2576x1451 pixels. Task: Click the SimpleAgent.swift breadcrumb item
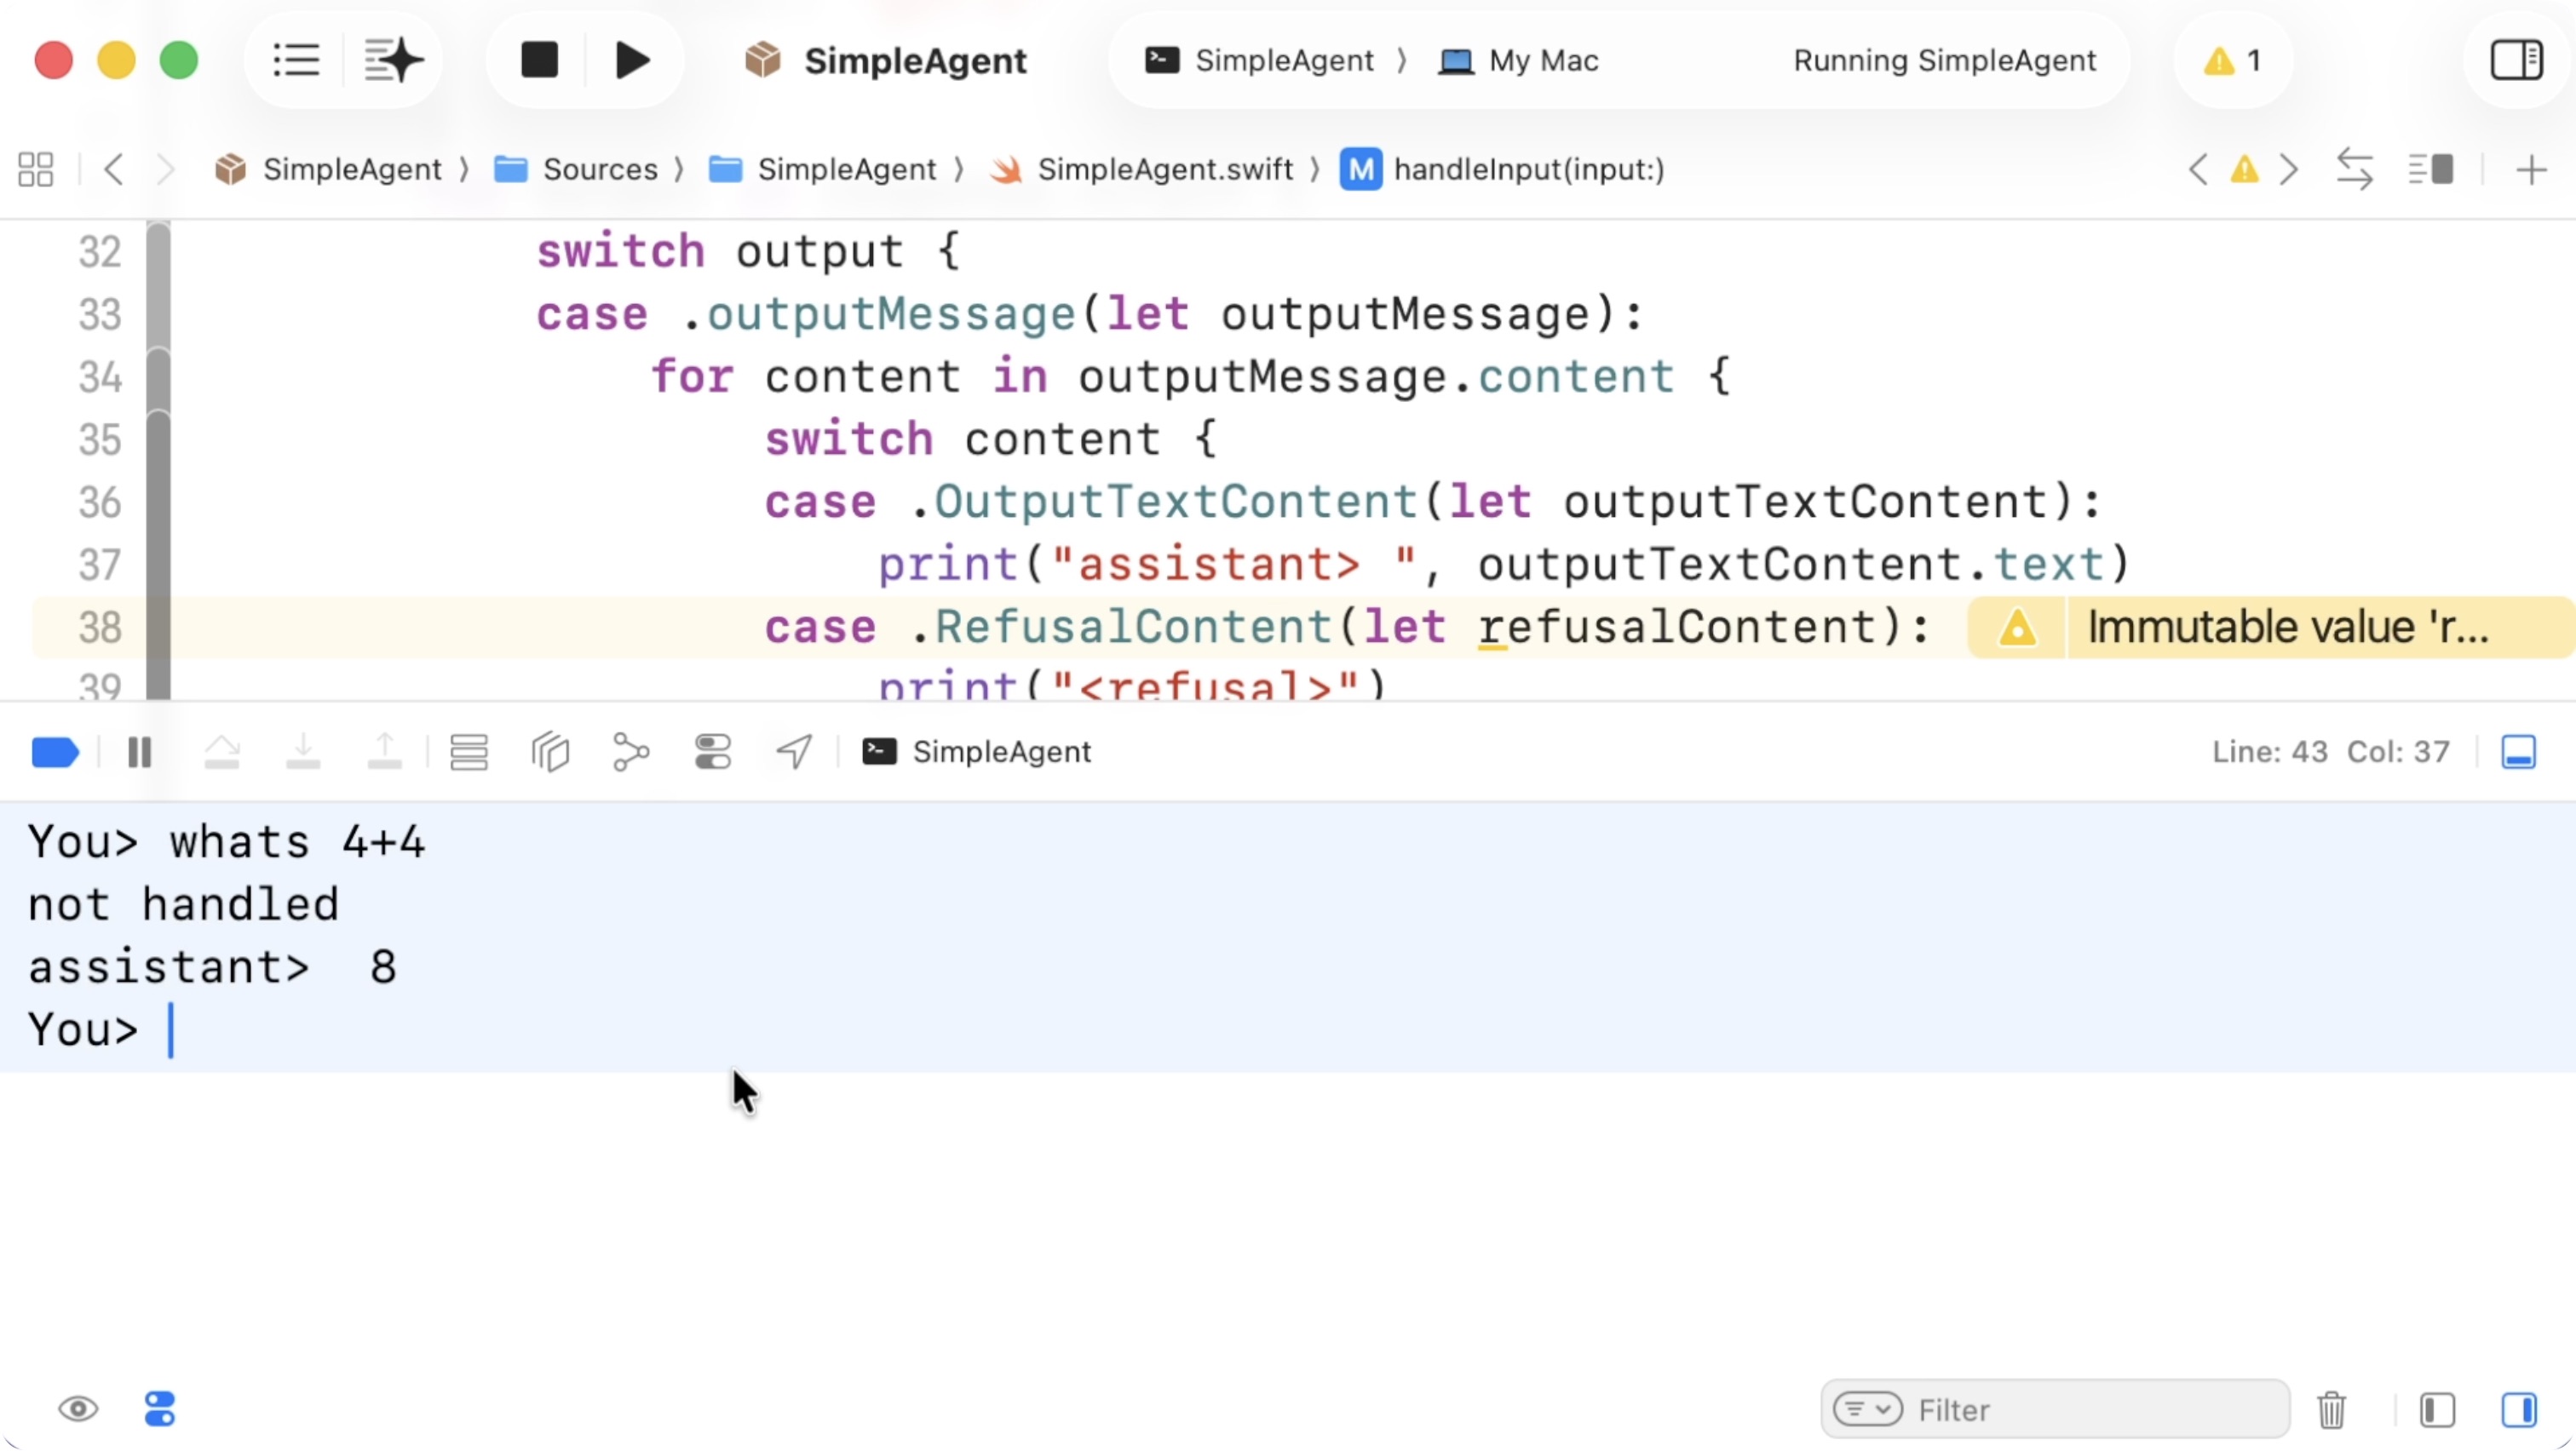[1164, 169]
